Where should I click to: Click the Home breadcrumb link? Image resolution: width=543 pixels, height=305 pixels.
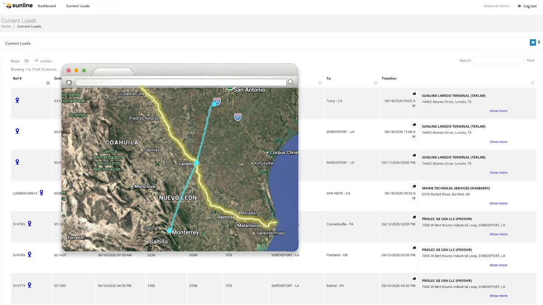tap(6, 26)
